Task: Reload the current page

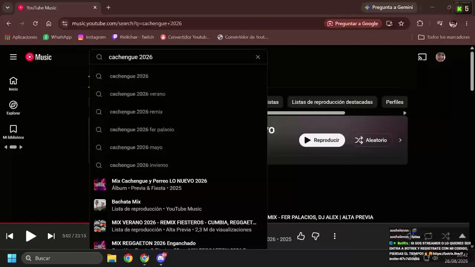Action: (x=35, y=23)
